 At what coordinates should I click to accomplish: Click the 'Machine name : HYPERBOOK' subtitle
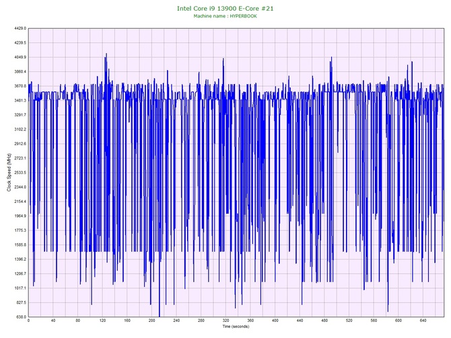click(x=225, y=16)
